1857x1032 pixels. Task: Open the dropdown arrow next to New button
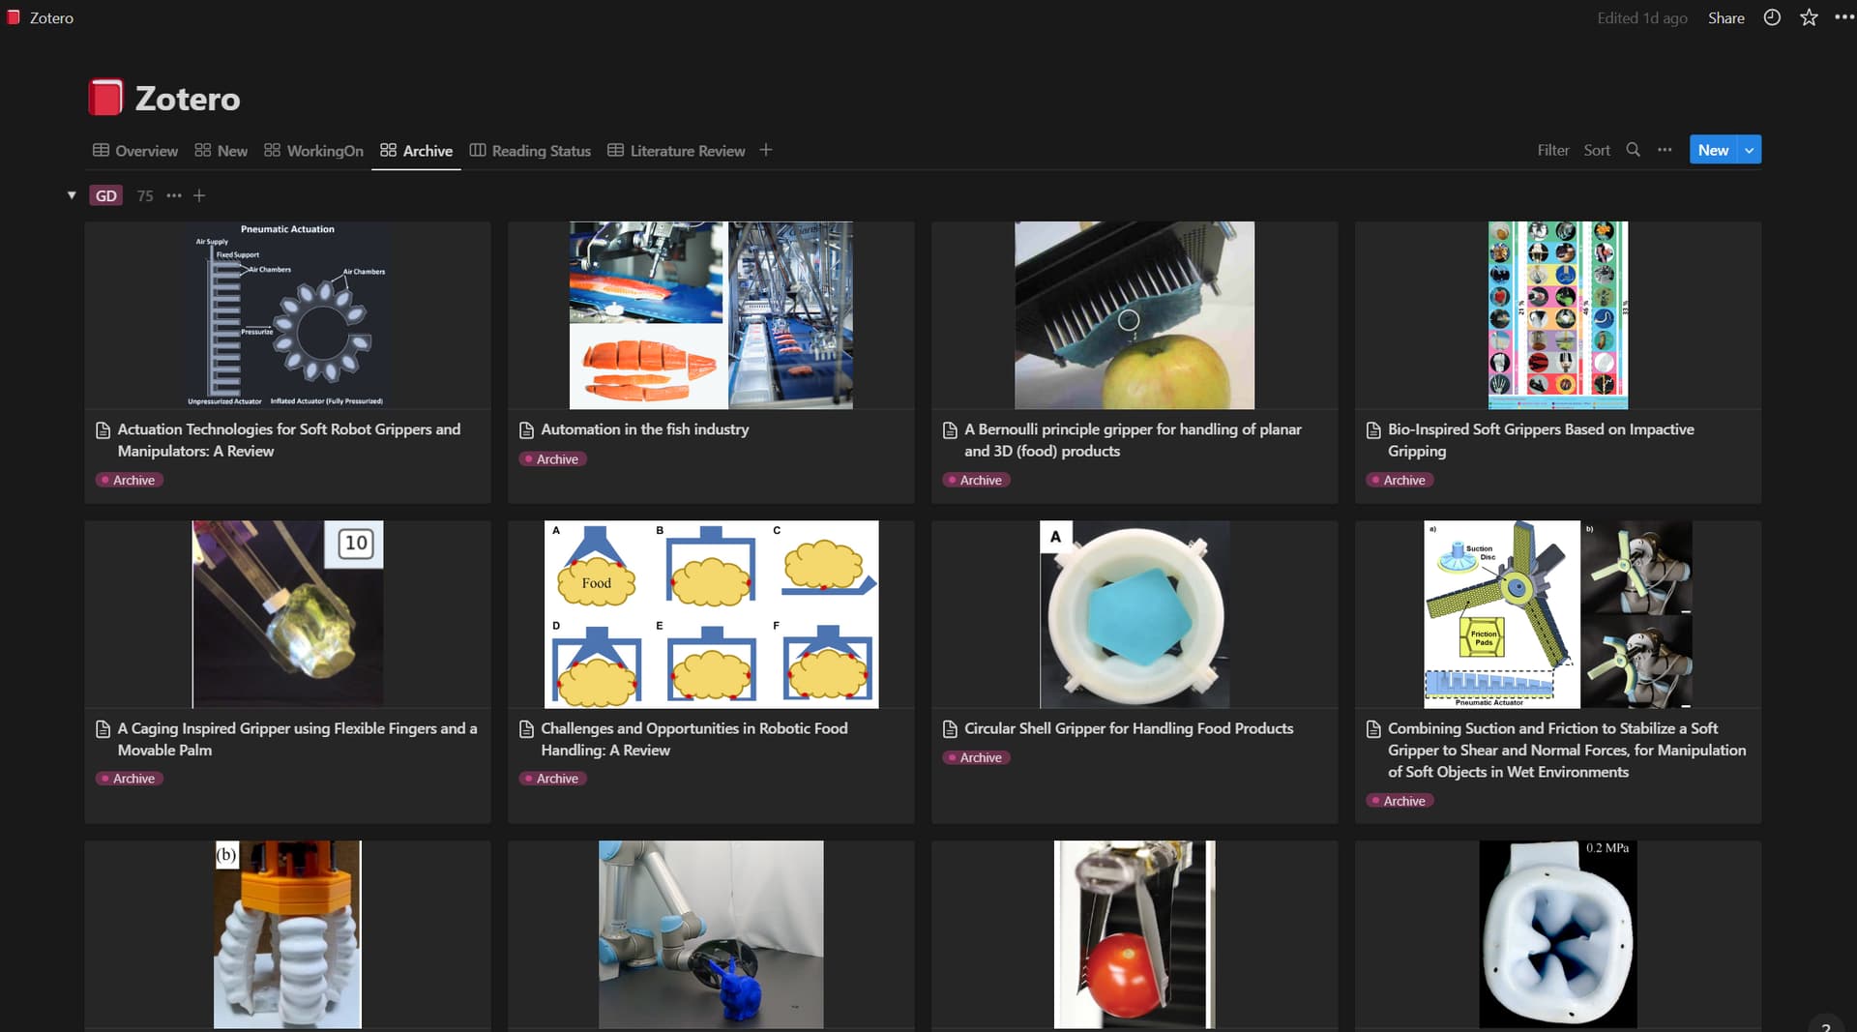pos(1749,150)
